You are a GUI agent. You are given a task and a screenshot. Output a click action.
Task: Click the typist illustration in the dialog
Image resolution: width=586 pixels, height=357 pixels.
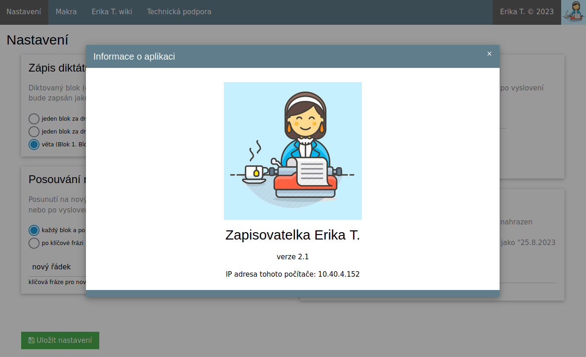click(x=292, y=151)
